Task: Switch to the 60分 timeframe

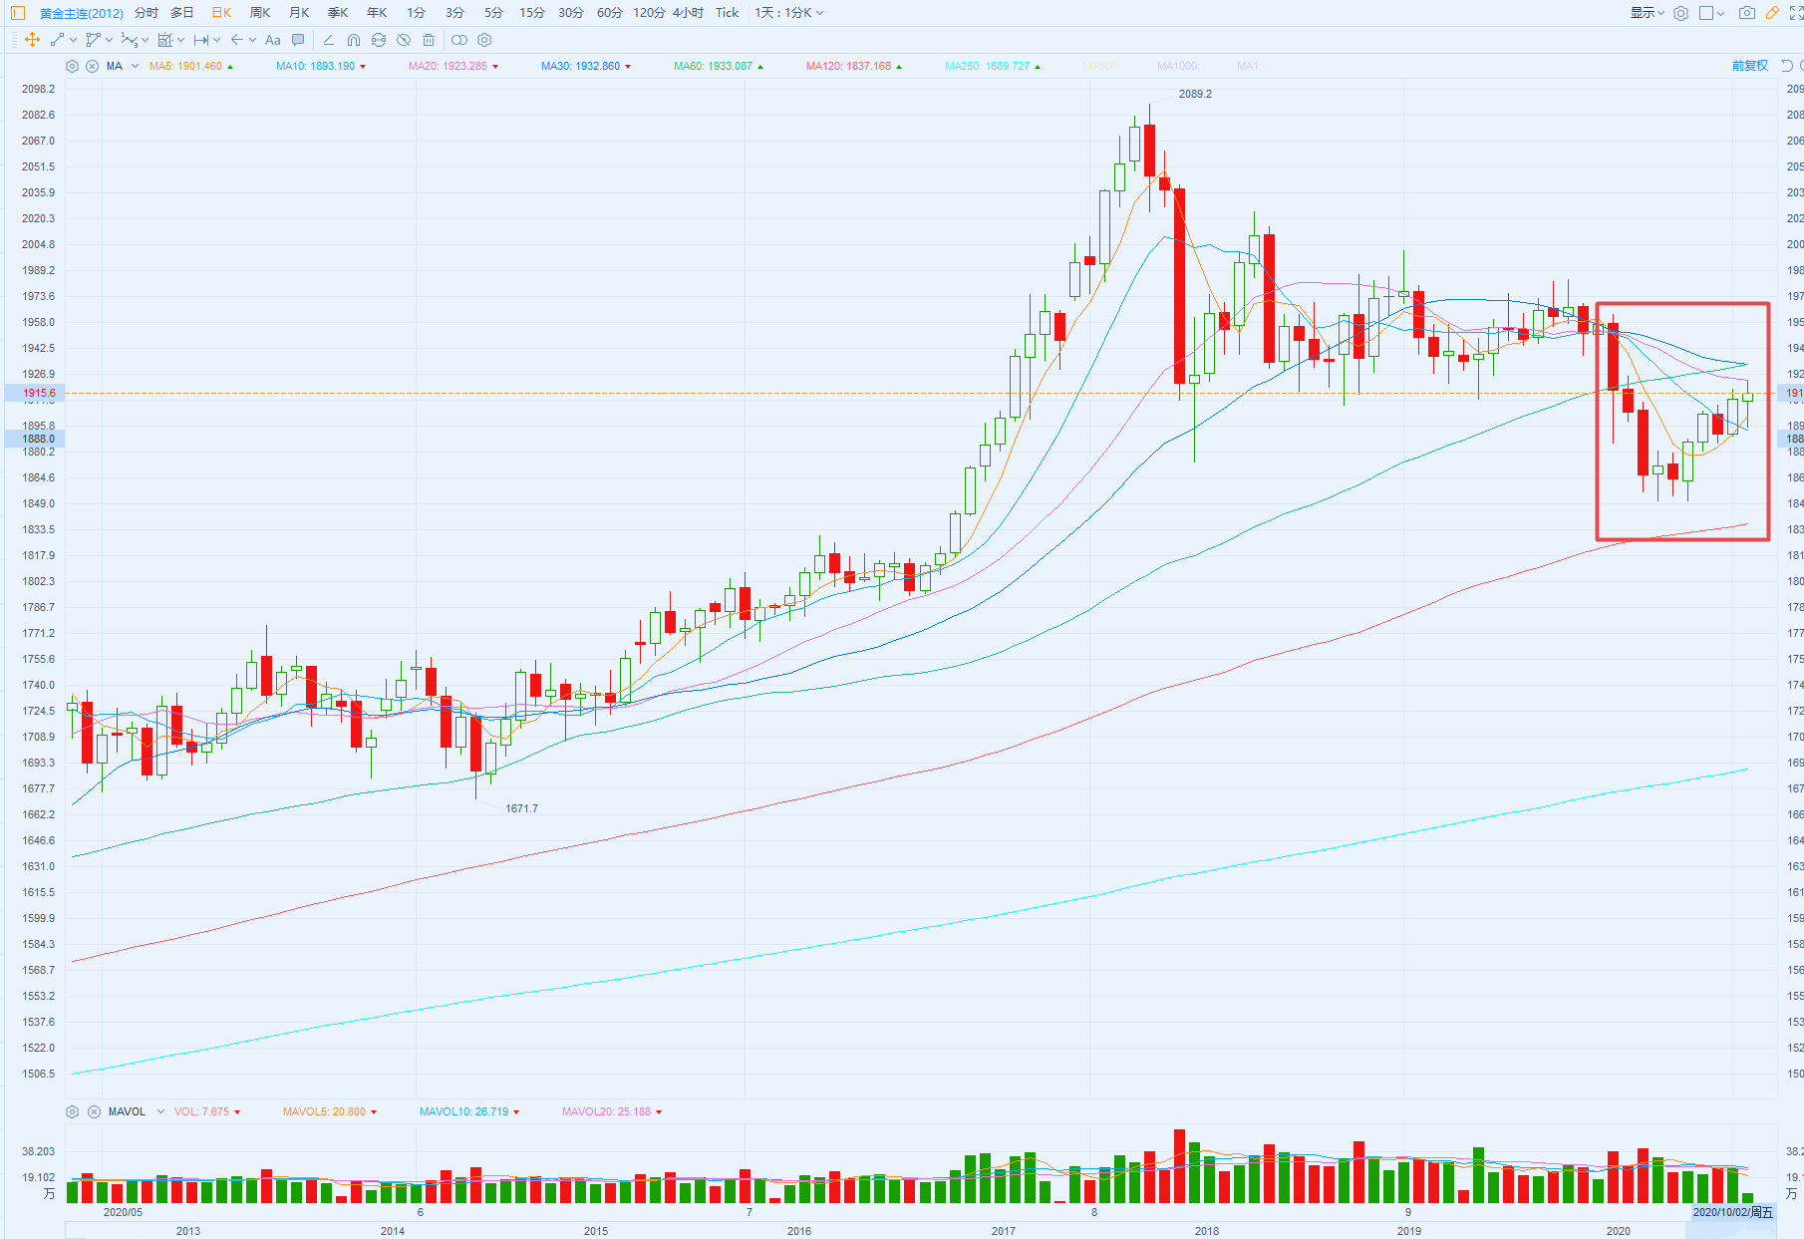Action: coord(609,13)
